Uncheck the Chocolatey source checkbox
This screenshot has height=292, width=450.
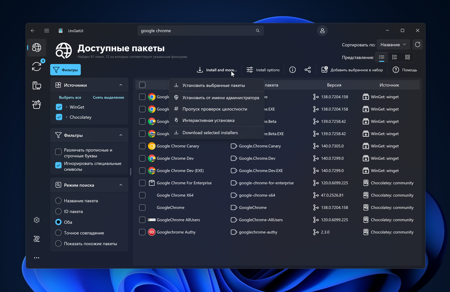click(x=59, y=117)
